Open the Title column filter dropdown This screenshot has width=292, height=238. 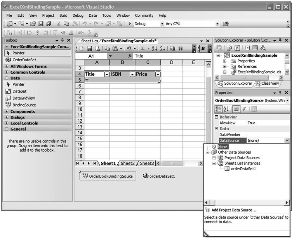[x=107, y=74]
